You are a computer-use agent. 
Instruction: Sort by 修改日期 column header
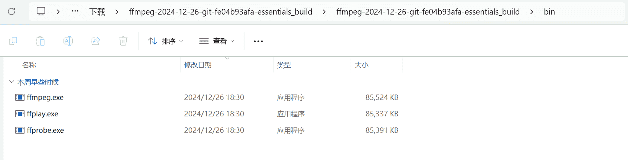198,65
